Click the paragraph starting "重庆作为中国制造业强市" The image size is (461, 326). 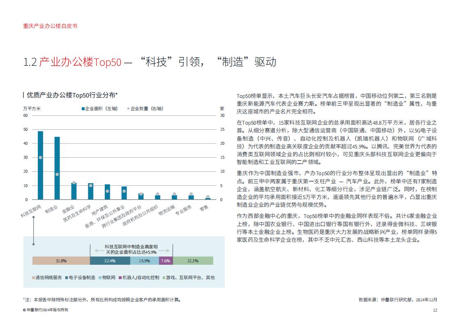pos(337,189)
